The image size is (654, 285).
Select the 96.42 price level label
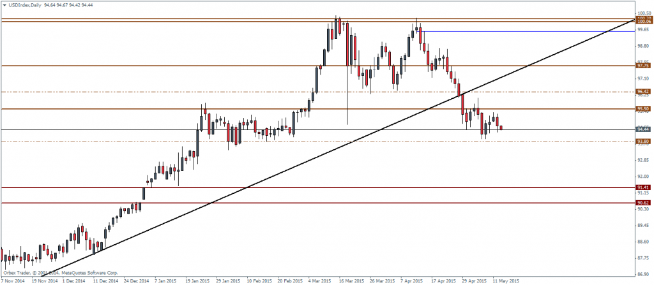[x=643, y=91]
